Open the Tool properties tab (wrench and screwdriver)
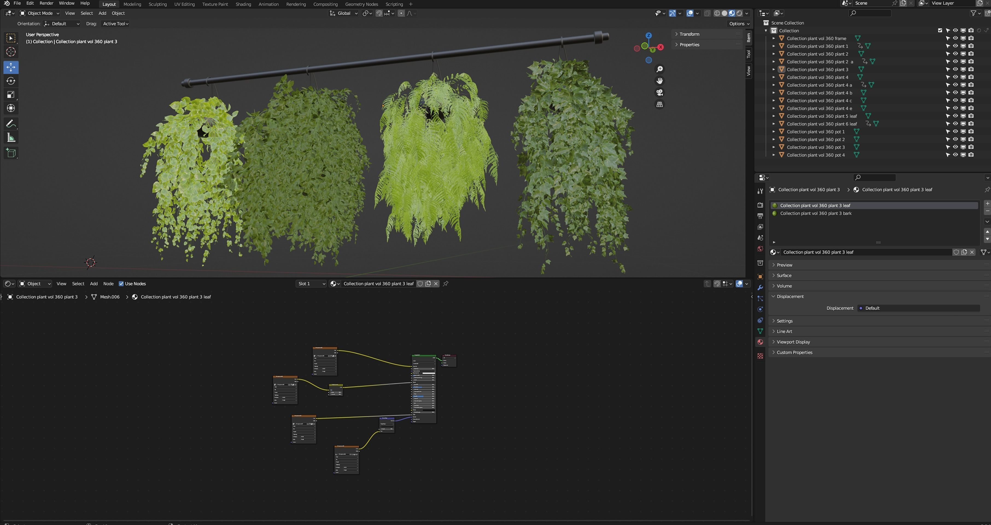Viewport: 991px width, 525px height. coord(760,191)
